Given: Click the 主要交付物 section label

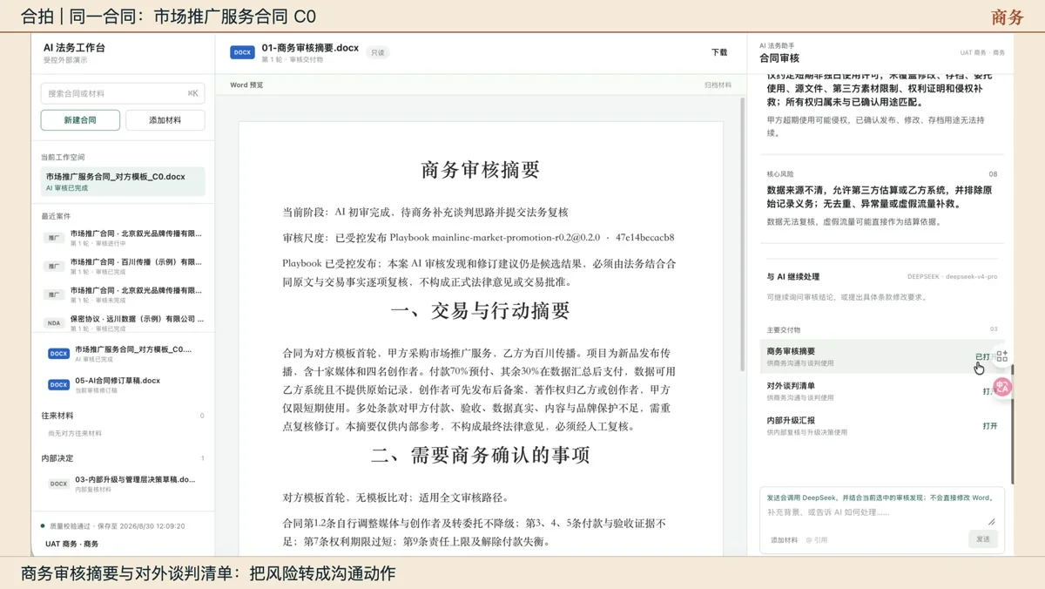Looking at the screenshot, I should point(783,330).
